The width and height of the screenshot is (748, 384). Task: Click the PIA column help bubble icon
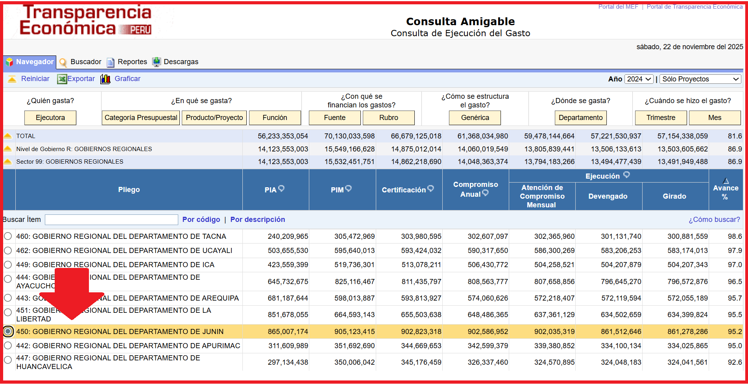click(x=281, y=188)
